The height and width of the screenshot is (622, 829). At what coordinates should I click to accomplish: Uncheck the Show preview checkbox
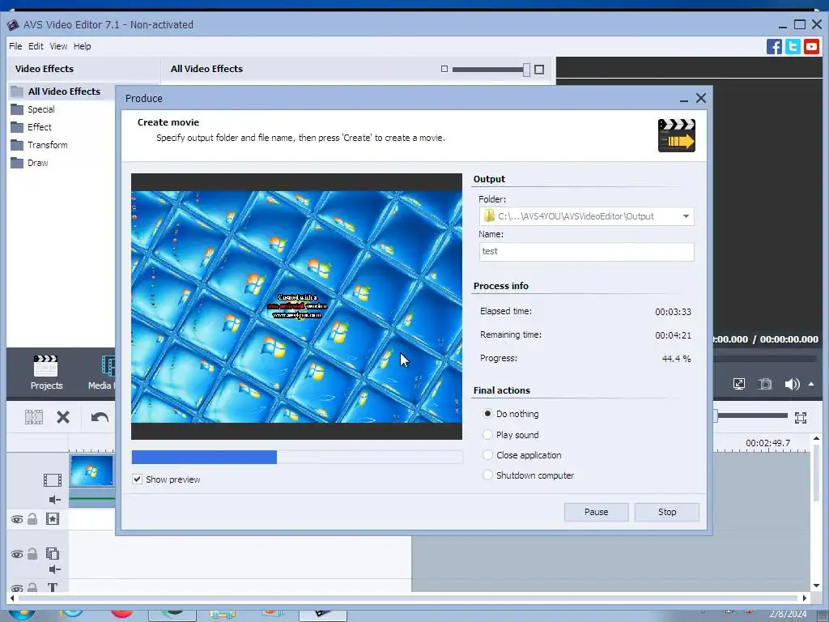[x=137, y=479]
